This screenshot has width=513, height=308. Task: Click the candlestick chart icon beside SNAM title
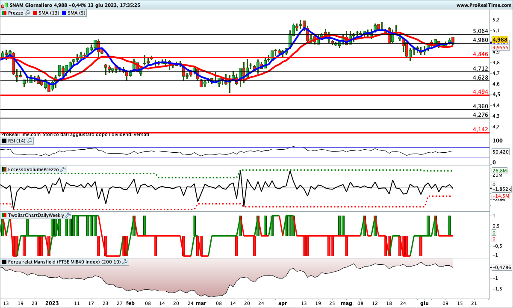click(4, 5)
